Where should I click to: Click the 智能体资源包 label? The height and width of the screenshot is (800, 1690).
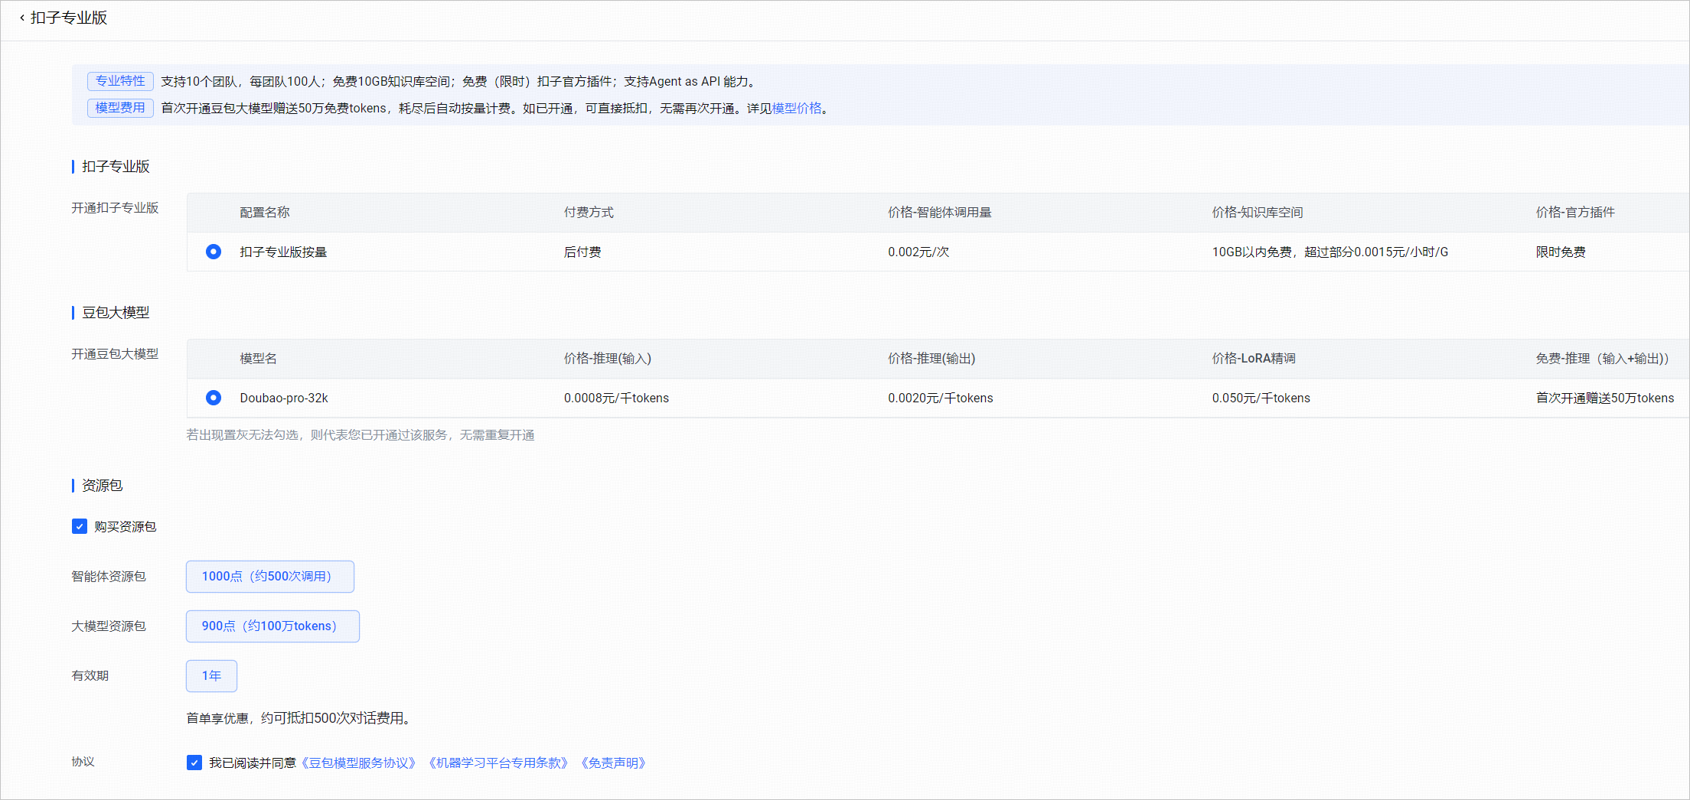tap(109, 577)
